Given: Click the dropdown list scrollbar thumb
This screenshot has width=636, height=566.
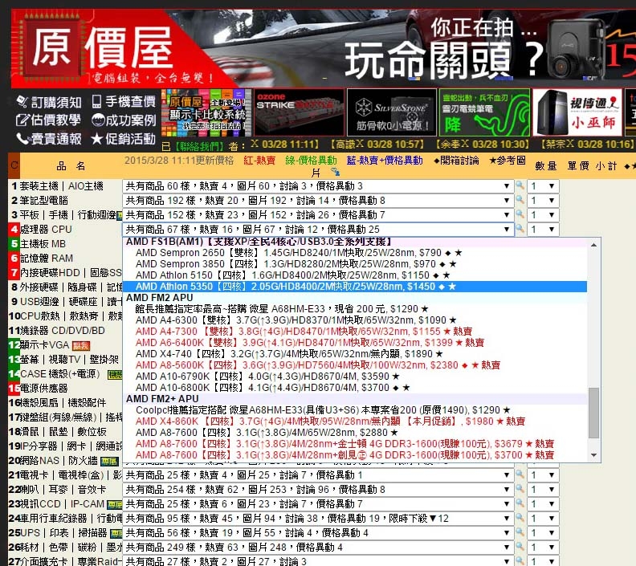Looking at the screenshot, I should [x=593, y=413].
